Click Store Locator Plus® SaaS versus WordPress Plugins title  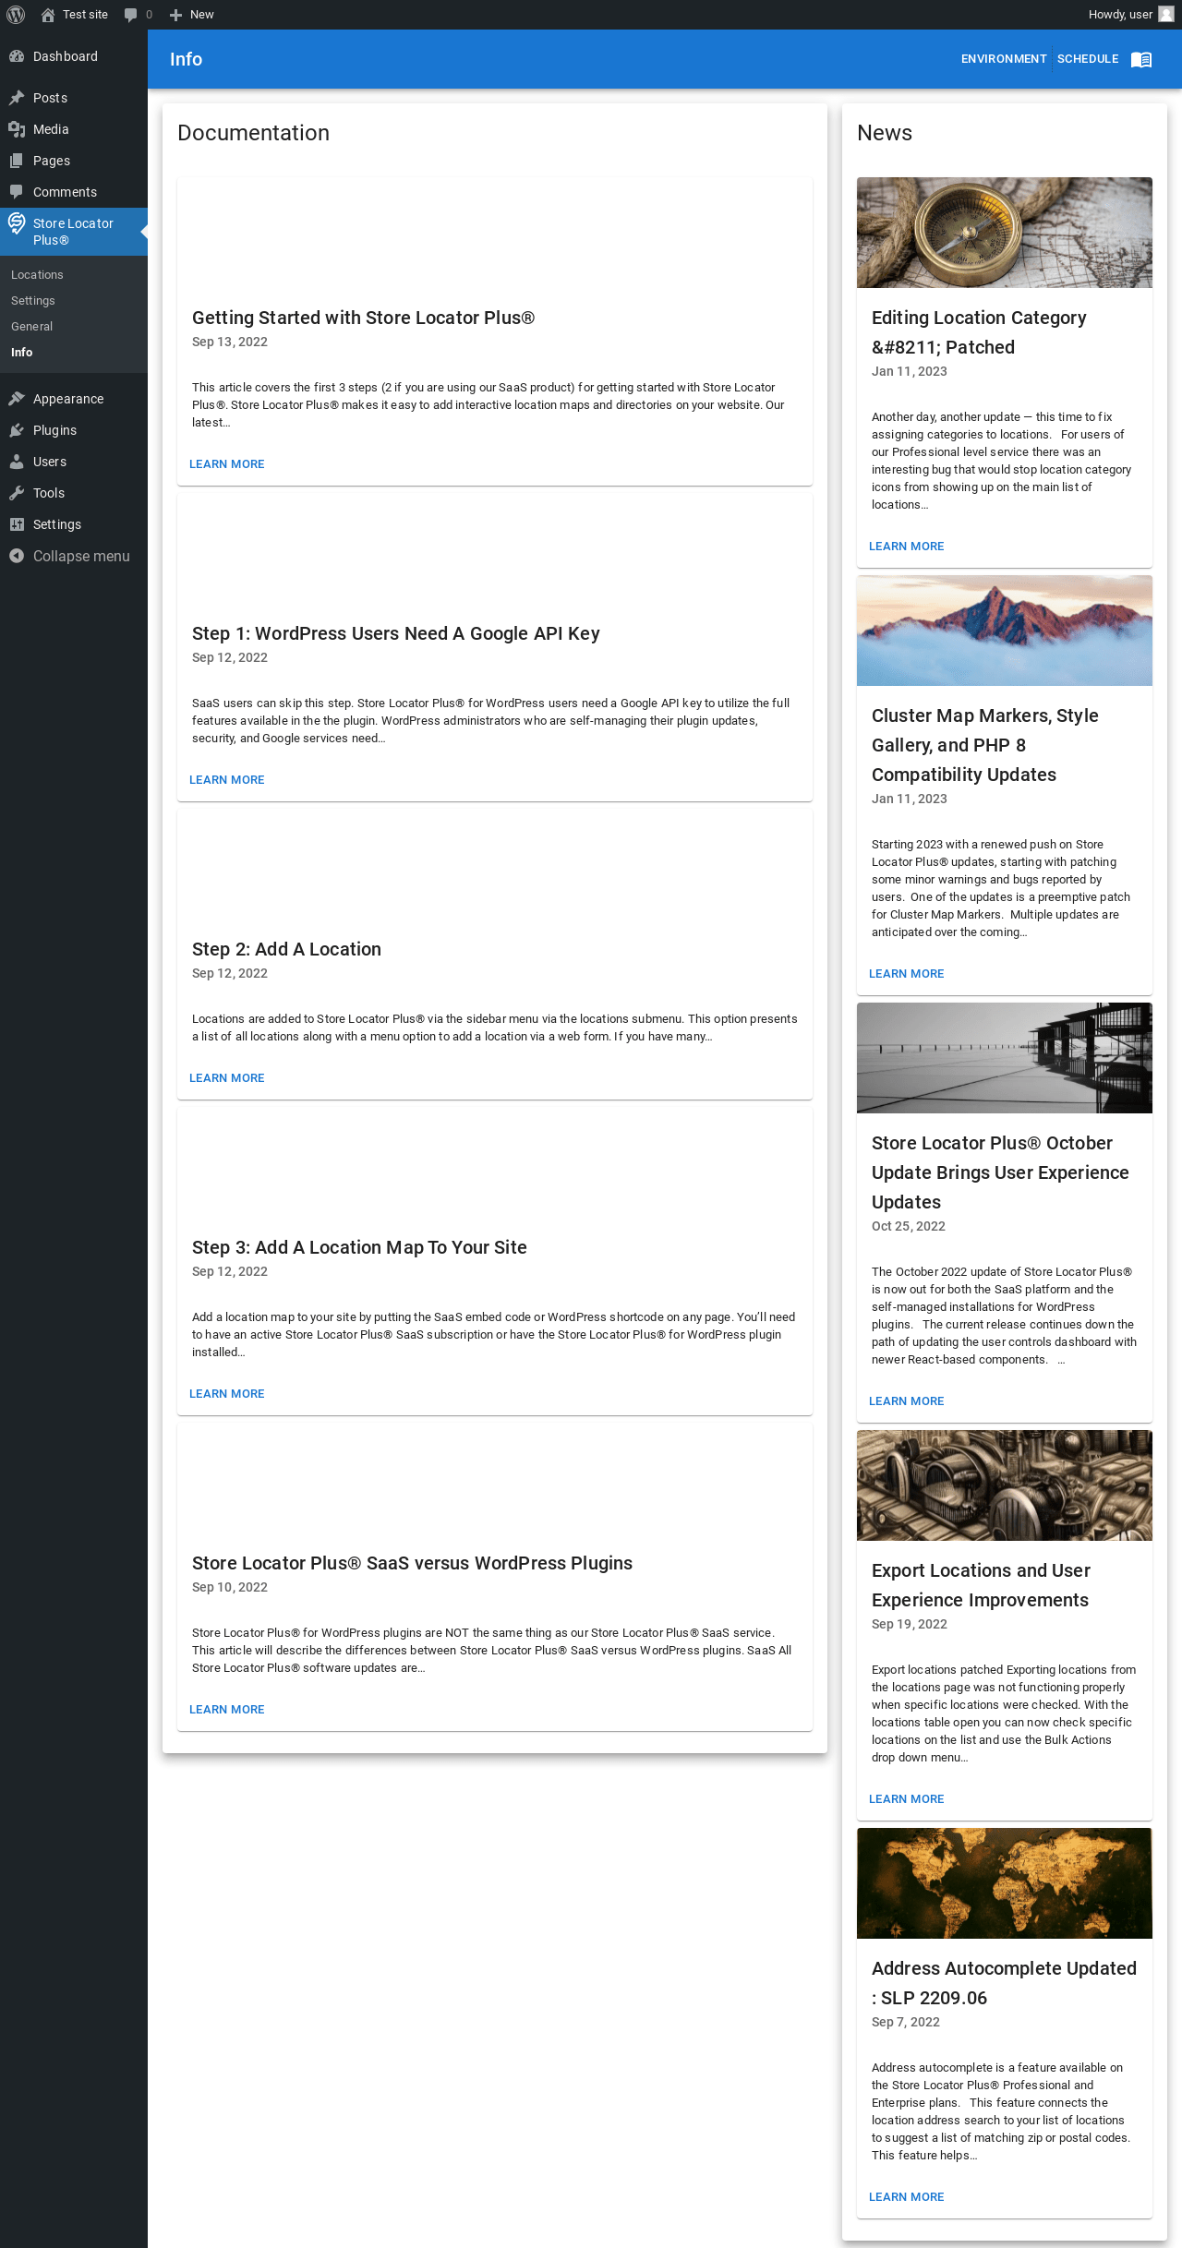(412, 1563)
